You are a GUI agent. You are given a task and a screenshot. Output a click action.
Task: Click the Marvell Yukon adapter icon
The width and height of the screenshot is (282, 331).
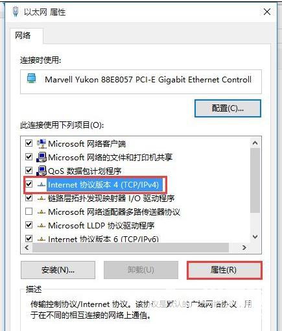tap(32, 79)
